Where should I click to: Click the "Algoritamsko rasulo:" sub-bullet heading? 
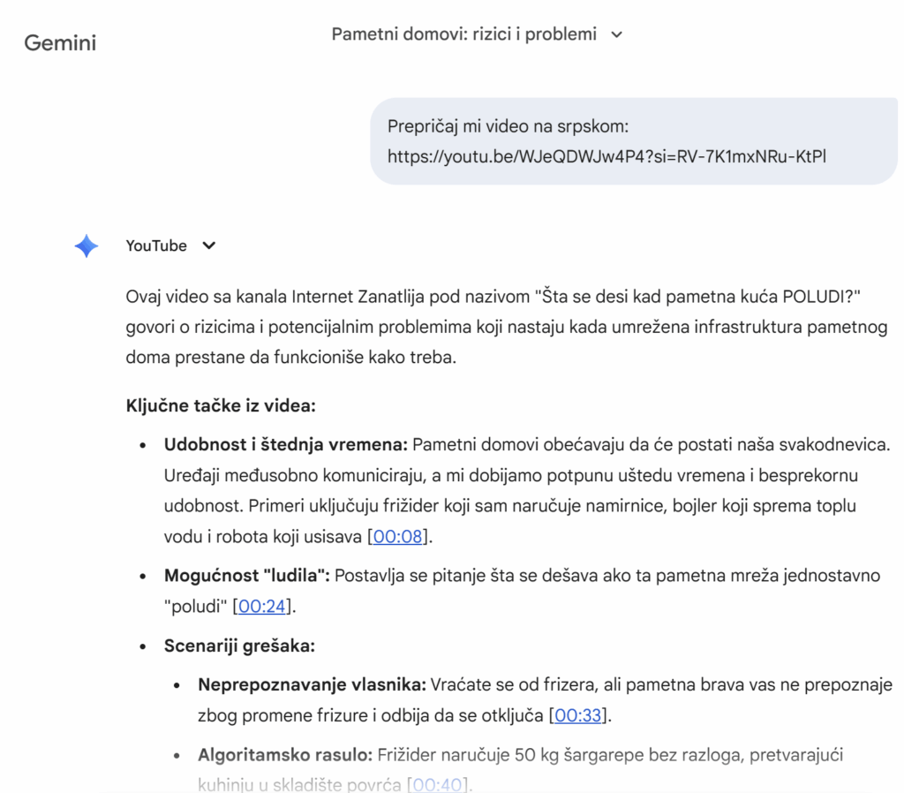pyautogui.click(x=285, y=756)
